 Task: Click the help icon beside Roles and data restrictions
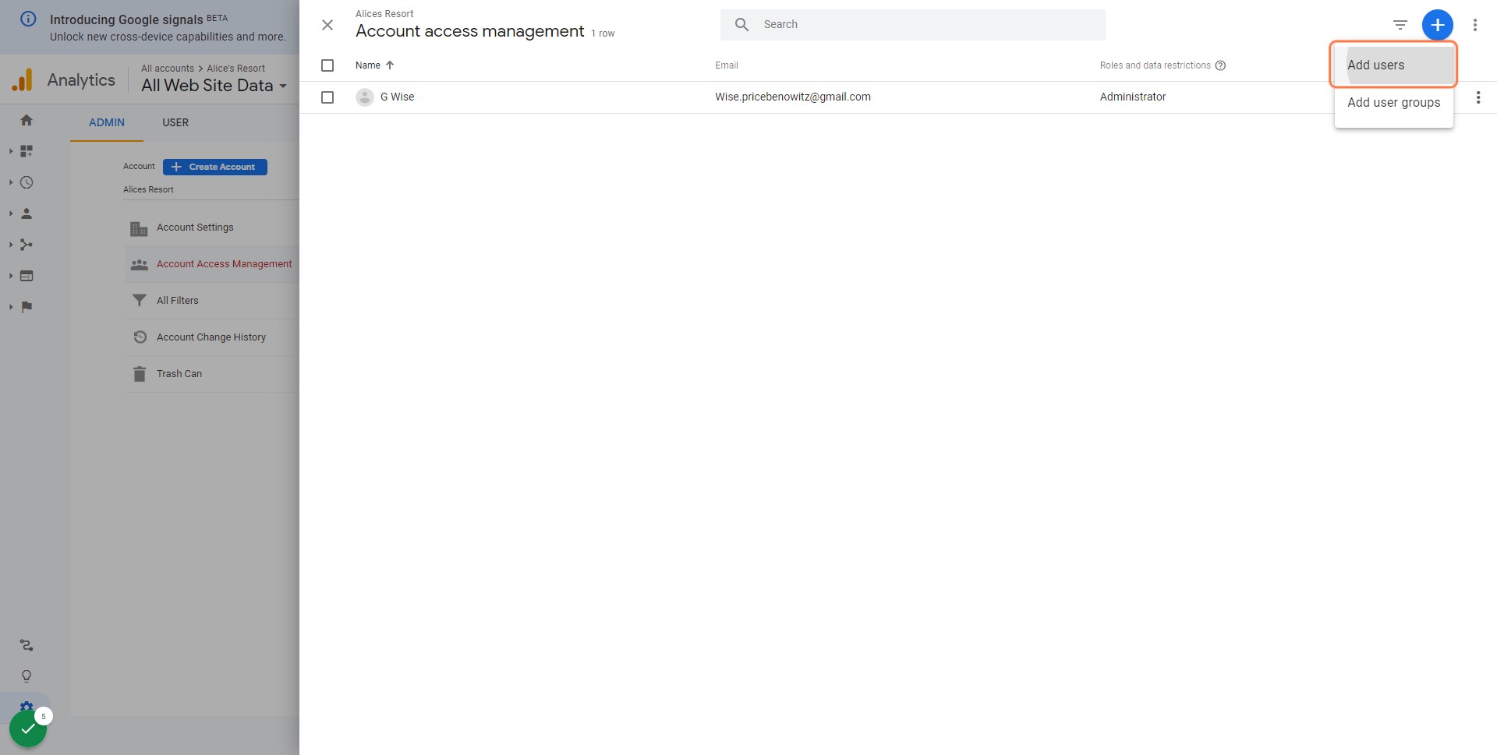[x=1220, y=65]
